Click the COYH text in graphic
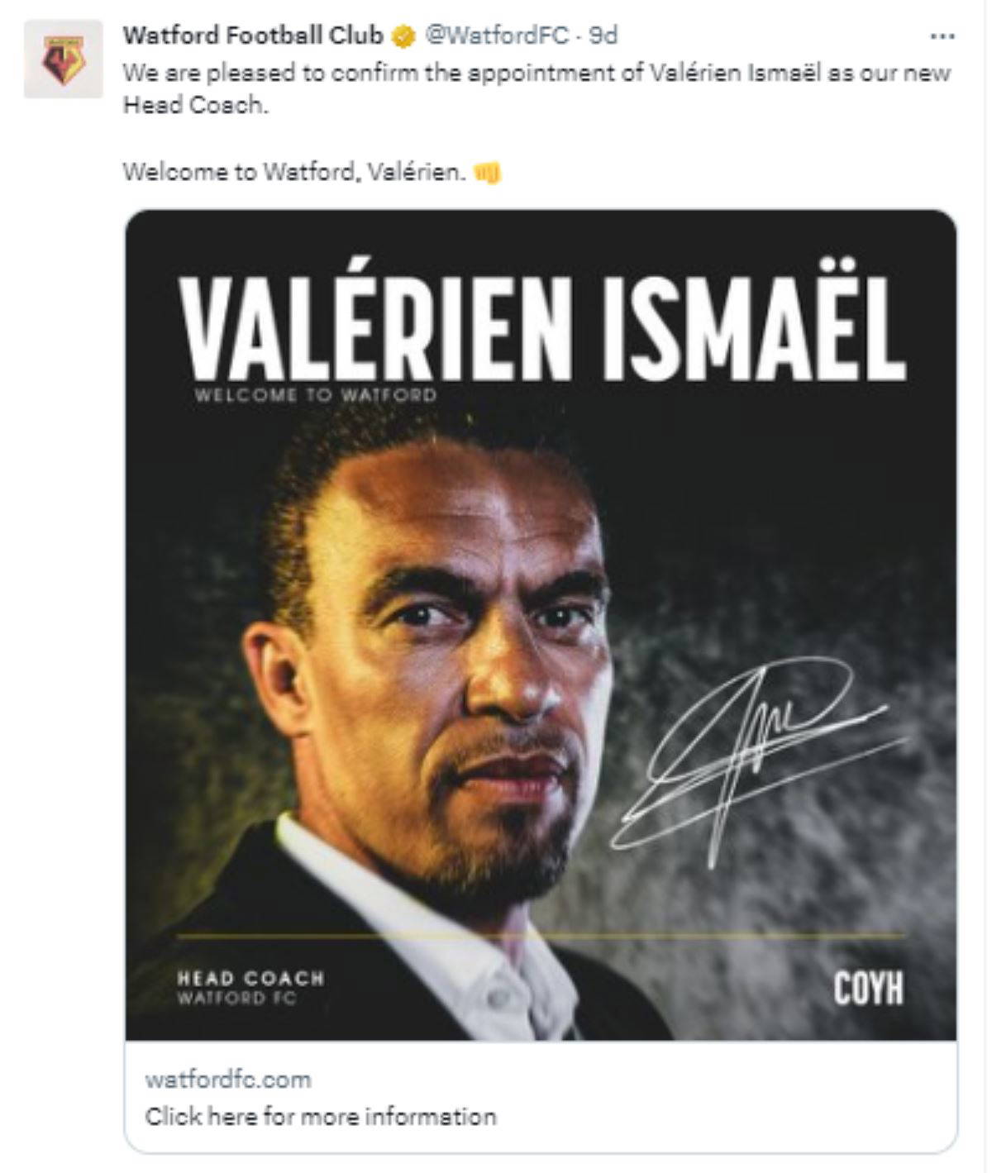The height and width of the screenshot is (1173, 992). pyautogui.click(x=868, y=988)
